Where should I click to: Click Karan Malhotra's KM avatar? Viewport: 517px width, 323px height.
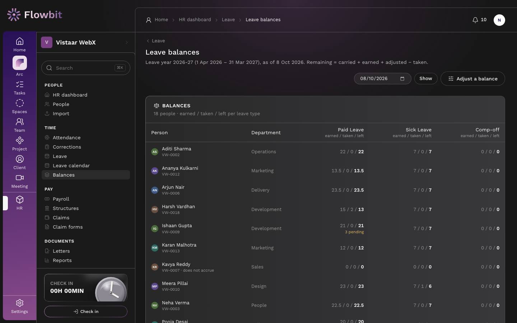155,248
